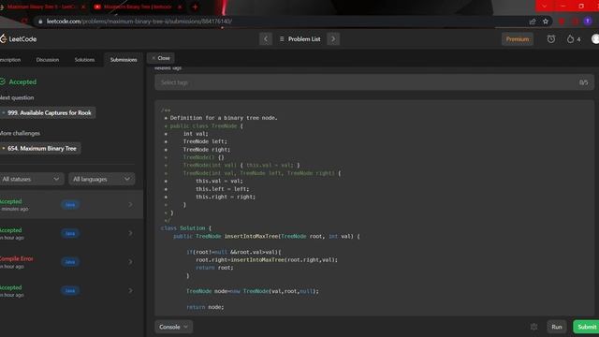Open 654. Maximum Binary Tree challenge
Image resolution: width=599 pixels, height=337 pixels.
pyautogui.click(x=41, y=148)
